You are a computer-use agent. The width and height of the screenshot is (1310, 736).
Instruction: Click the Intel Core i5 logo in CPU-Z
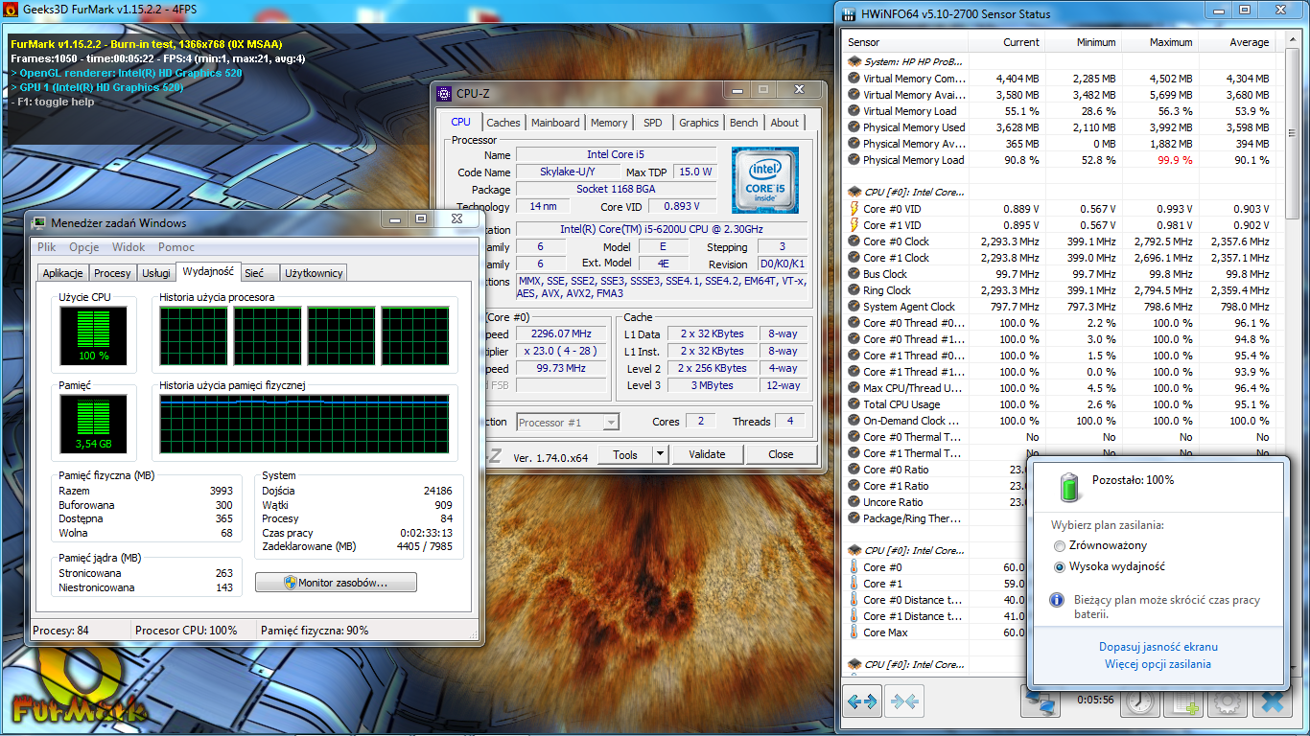click(x=764, y=180)
